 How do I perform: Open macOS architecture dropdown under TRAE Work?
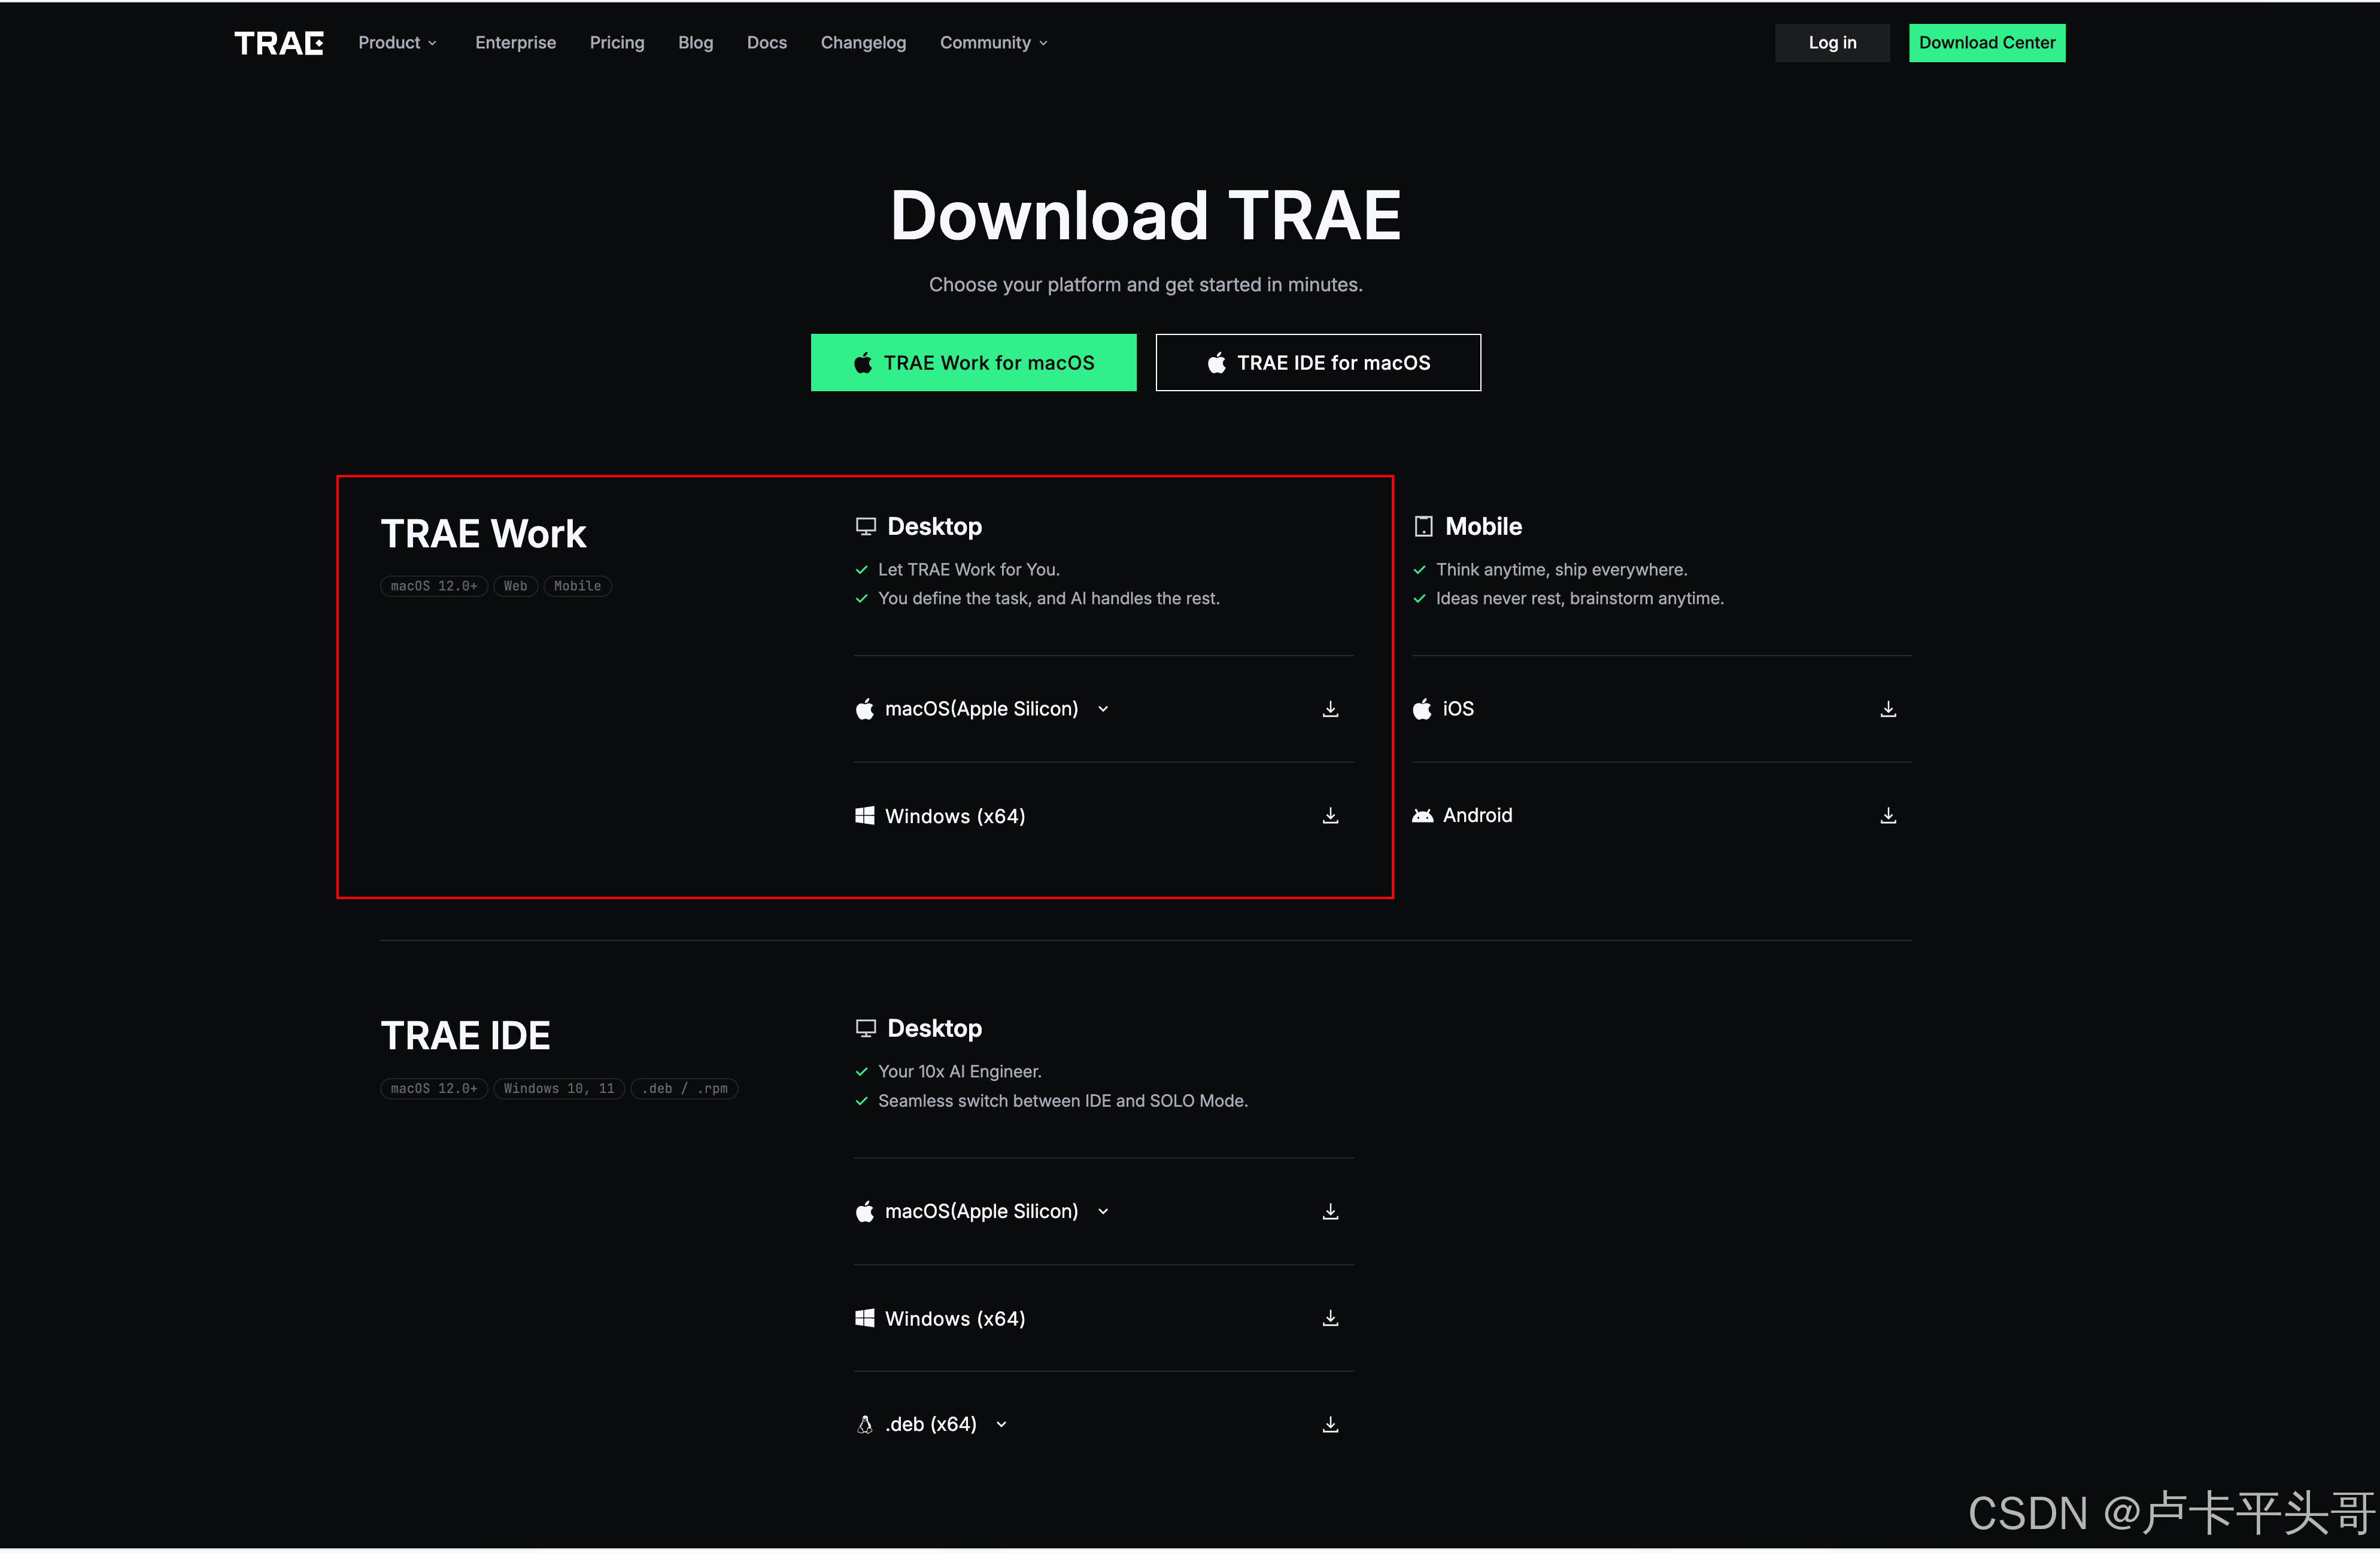point(1103,708)
